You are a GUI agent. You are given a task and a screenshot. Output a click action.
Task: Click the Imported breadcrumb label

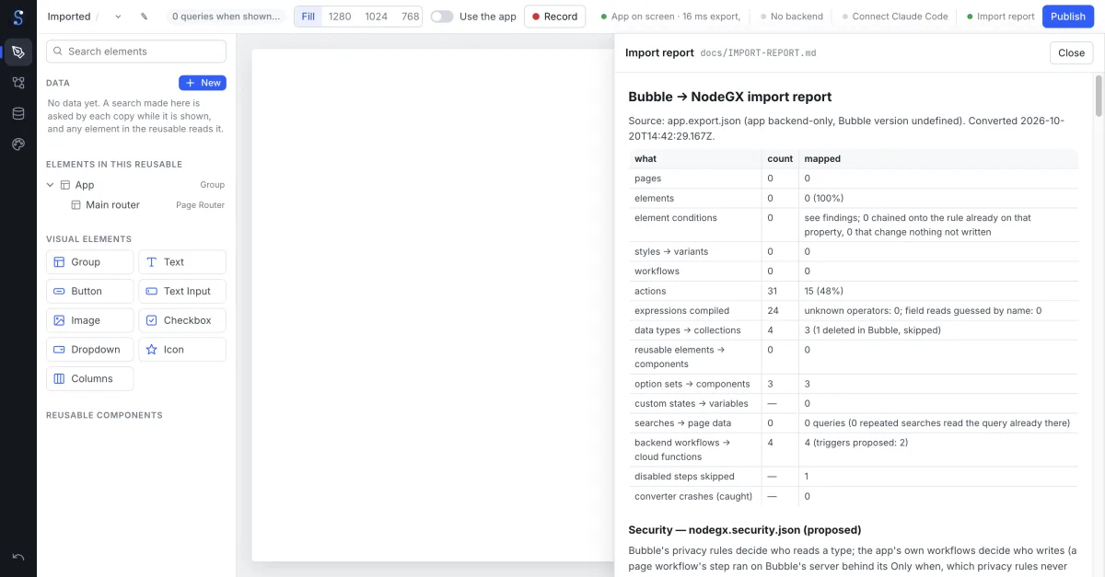point(69,17)
